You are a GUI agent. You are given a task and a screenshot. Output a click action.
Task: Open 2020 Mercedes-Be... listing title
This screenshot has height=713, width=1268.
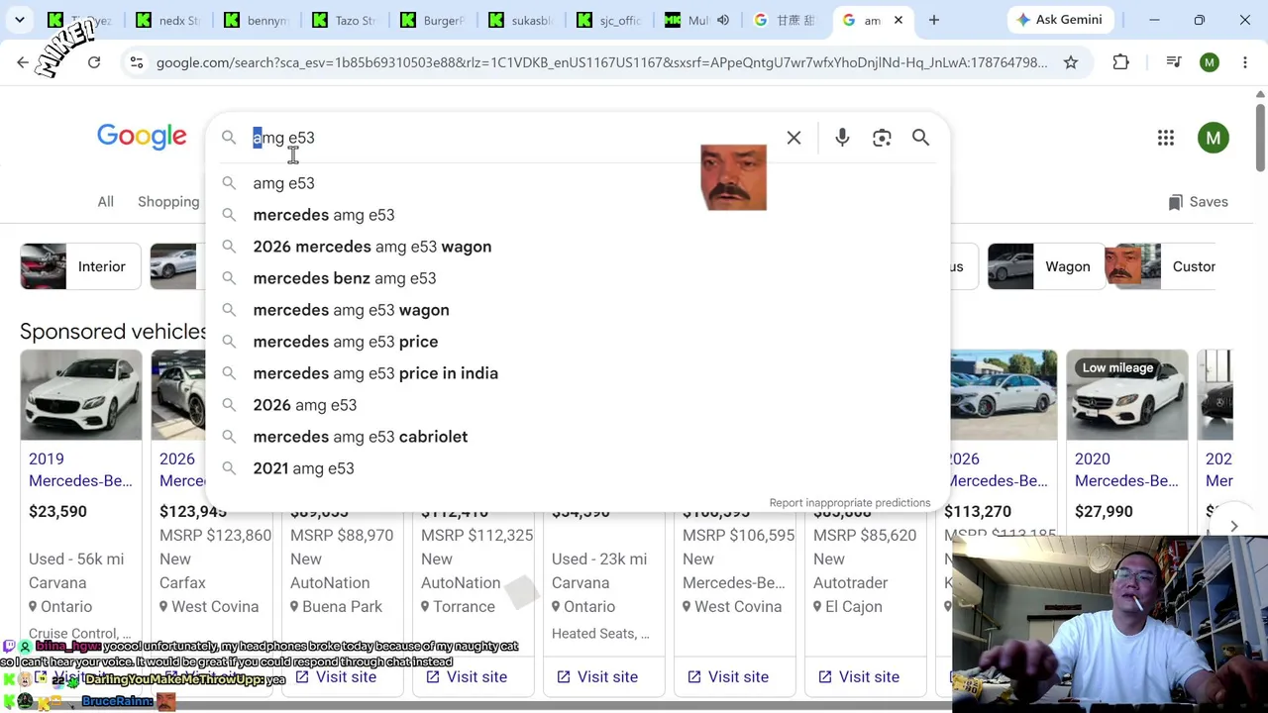(1126, 470)
